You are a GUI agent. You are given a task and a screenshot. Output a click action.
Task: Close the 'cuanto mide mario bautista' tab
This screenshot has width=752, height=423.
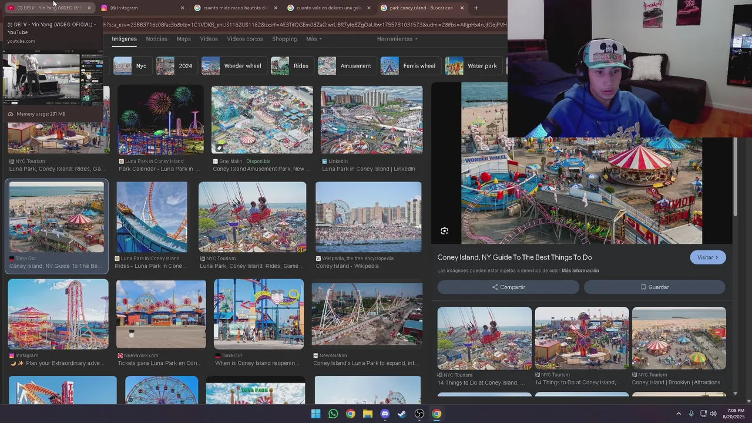[x=276, y=8]
